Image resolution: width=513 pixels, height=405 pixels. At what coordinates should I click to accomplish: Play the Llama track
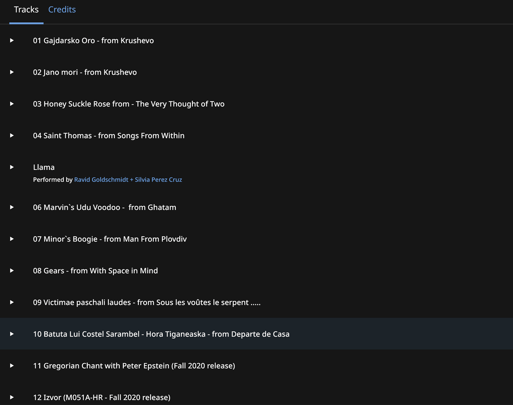tap(12, 167)
